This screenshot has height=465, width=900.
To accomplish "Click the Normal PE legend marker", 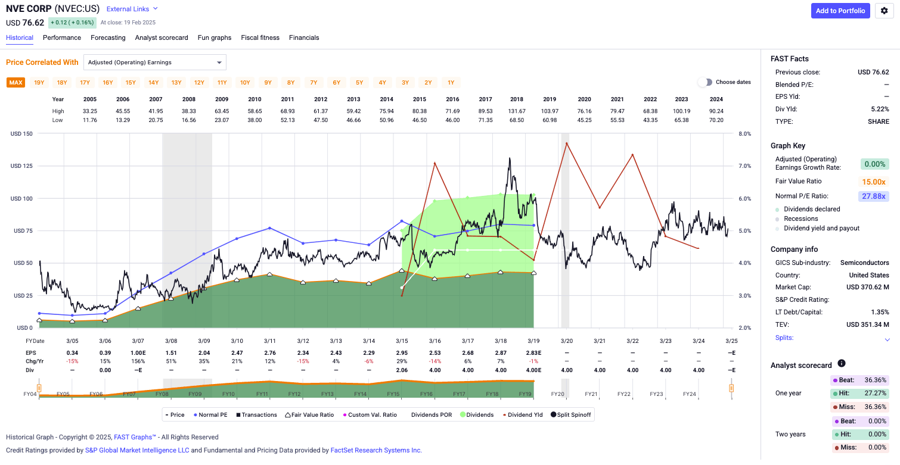I will tap(196, 414).
